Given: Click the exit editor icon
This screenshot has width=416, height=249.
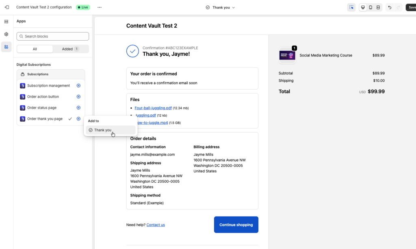Looking at the screenshot, I should coord(6,7).
